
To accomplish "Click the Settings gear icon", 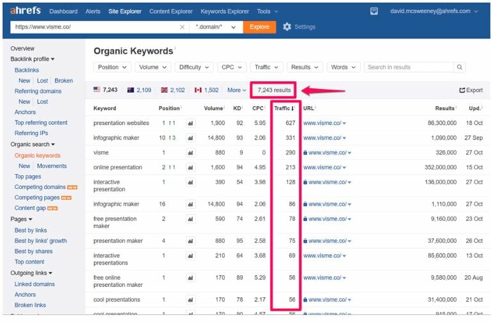I will tap(287, 27).
